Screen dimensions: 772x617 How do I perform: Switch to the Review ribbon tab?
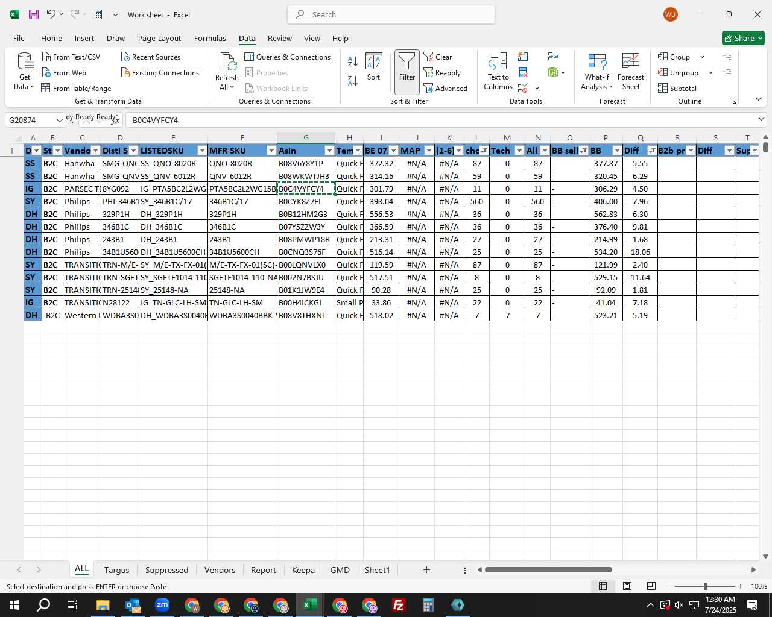(x=280, y=38)
